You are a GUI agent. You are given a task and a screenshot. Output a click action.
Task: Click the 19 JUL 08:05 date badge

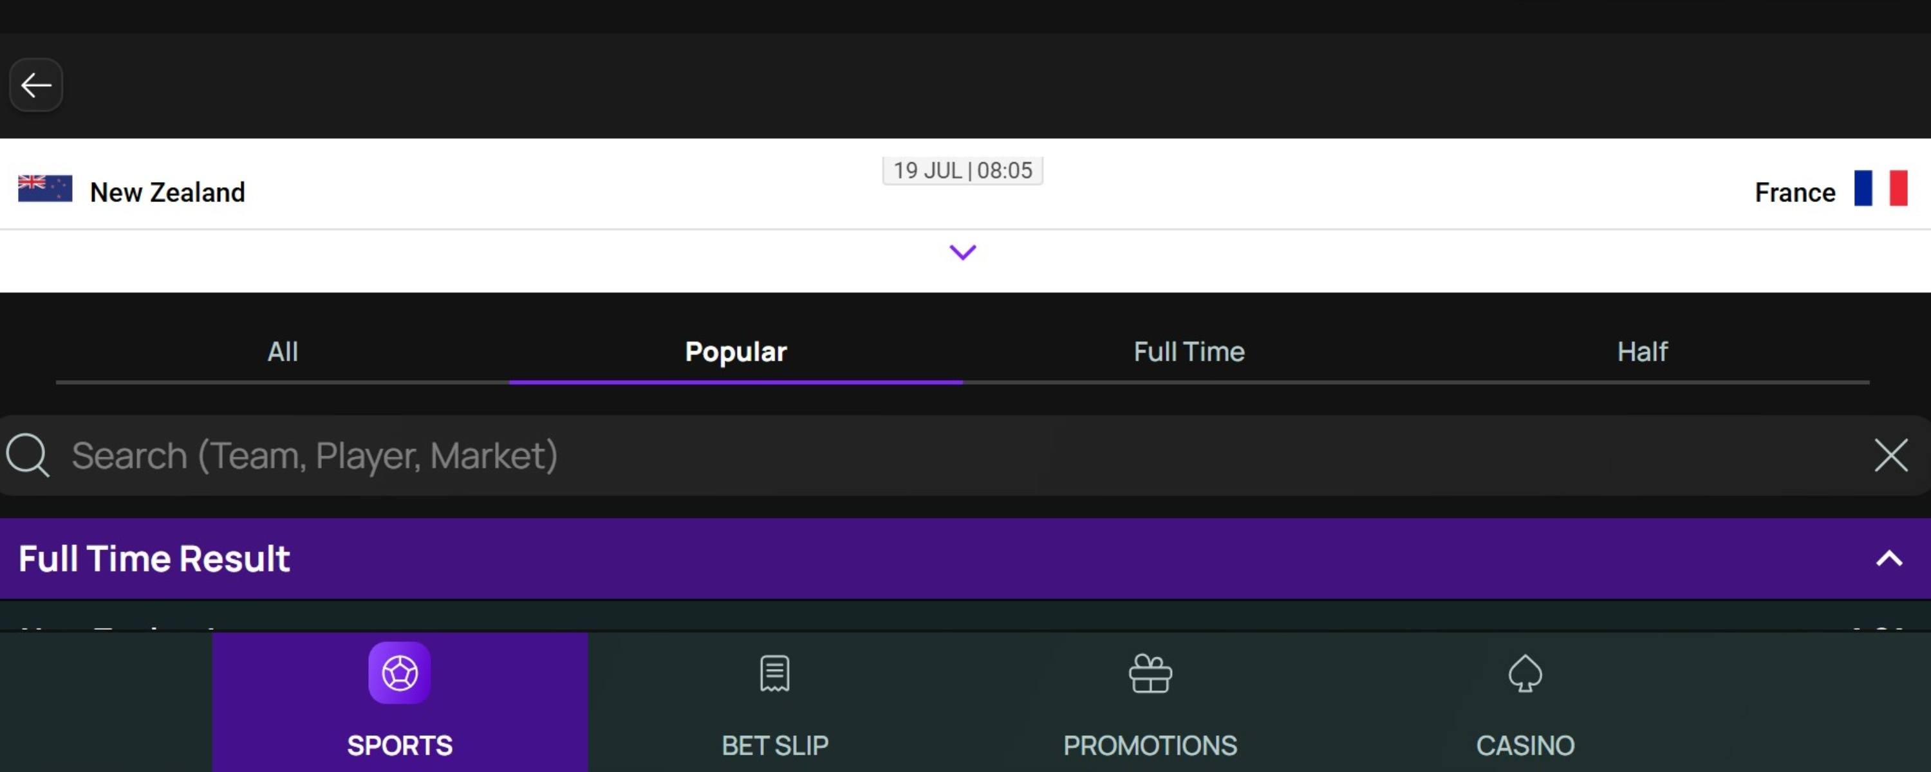tap(962, 170)
